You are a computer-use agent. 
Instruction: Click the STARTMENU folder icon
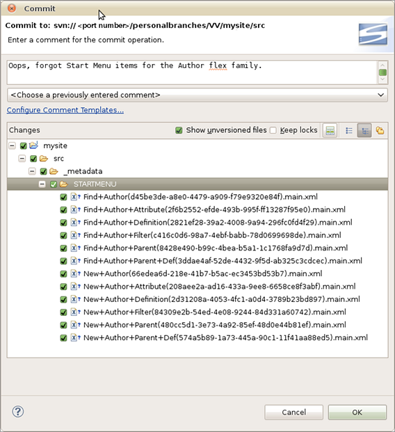[63, 184]
